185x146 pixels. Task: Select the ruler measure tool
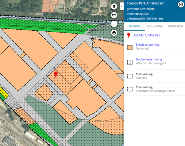click(114, 15)
